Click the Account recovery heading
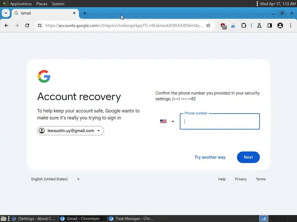The image size is (297, 222). 79,97
